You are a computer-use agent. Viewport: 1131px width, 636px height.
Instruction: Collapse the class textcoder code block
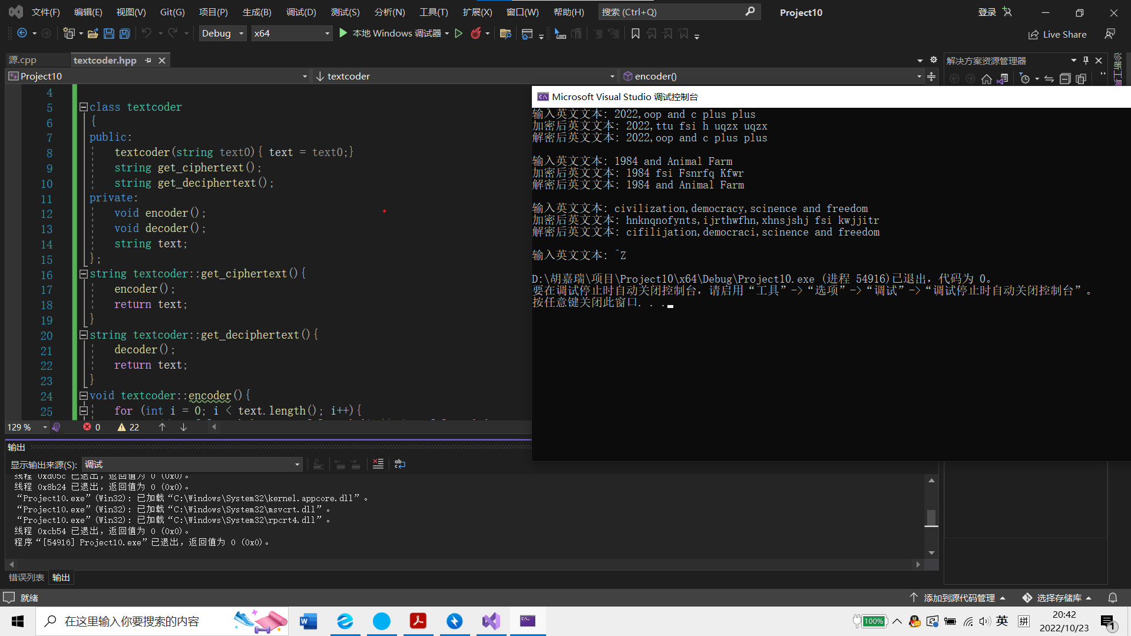coord(84,107)
